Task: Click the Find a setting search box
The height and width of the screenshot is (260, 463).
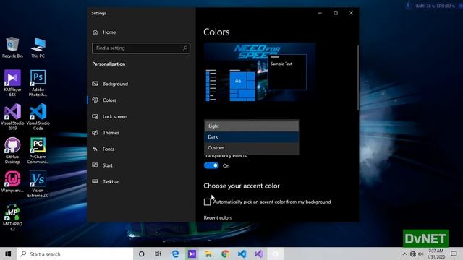Action: coord(141,48)
